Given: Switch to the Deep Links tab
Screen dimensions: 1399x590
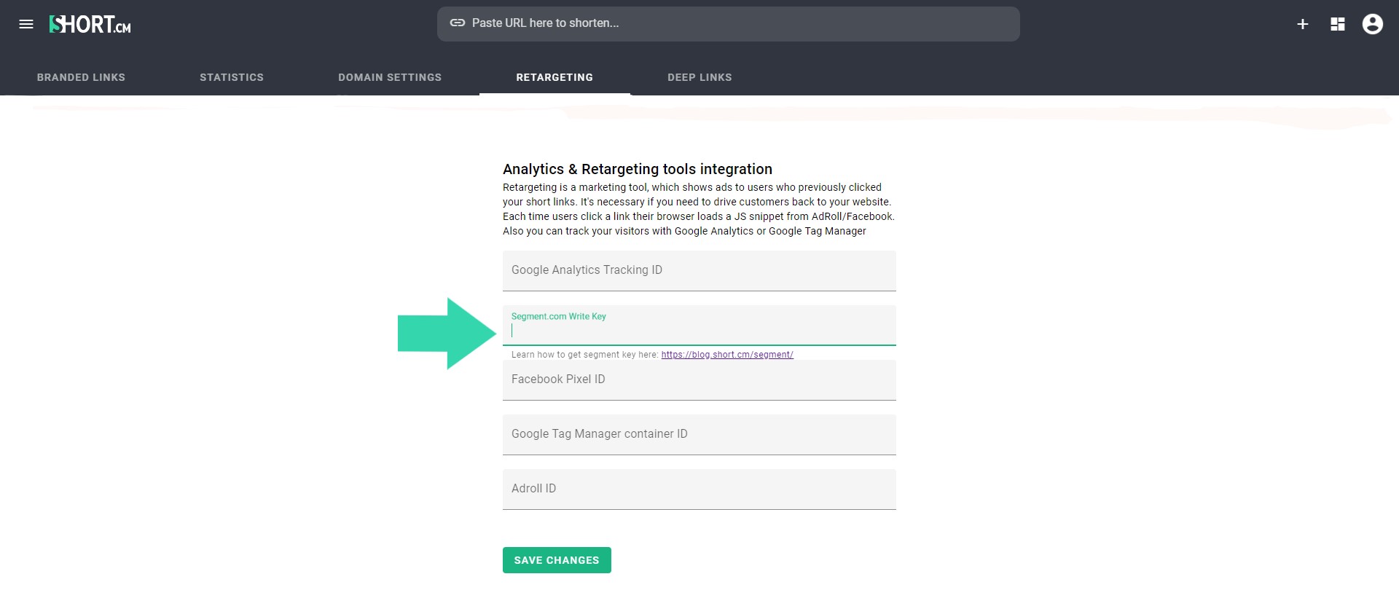Looking at the screenshot, I should (699, 77).
